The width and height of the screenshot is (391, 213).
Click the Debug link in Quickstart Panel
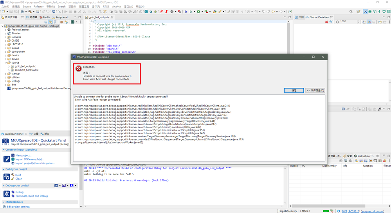(20, 192)
